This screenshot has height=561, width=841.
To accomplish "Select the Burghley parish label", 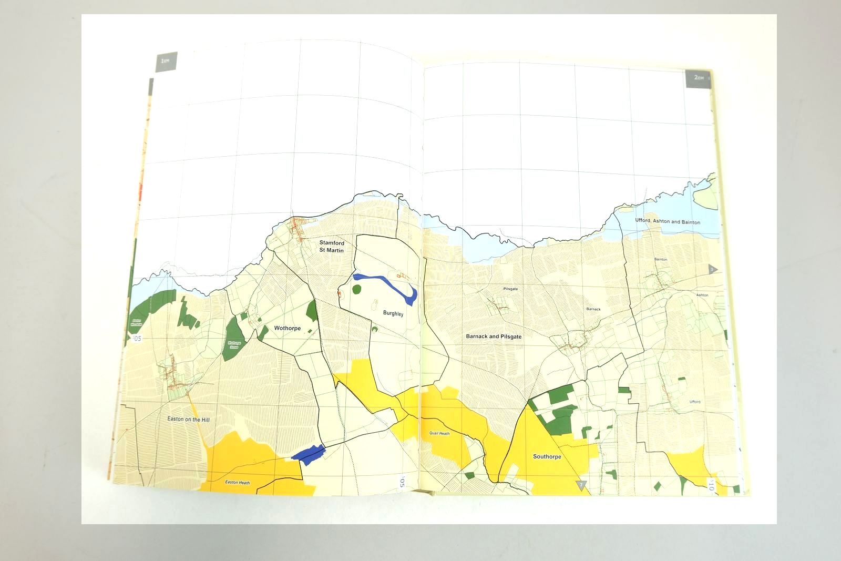I will (393, 314).
